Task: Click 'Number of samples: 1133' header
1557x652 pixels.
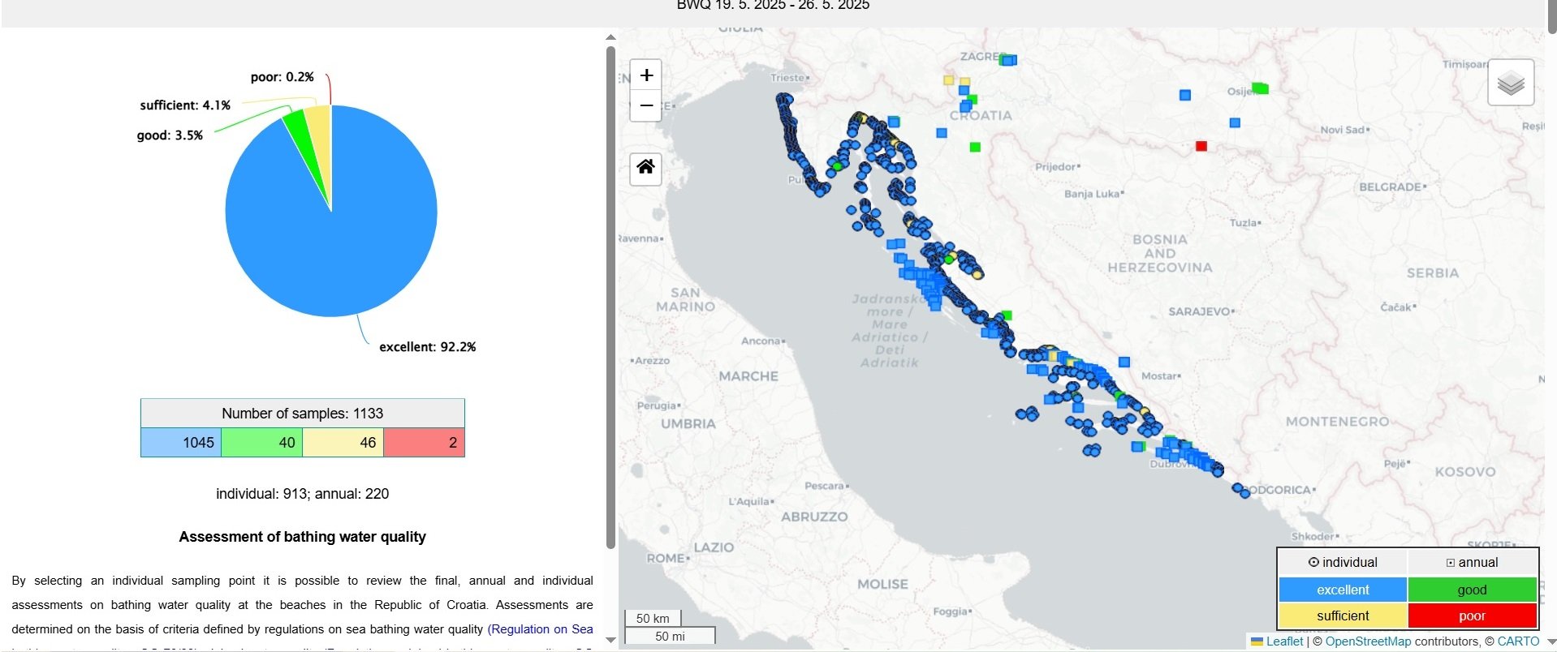Action: (x=303, y=414)
